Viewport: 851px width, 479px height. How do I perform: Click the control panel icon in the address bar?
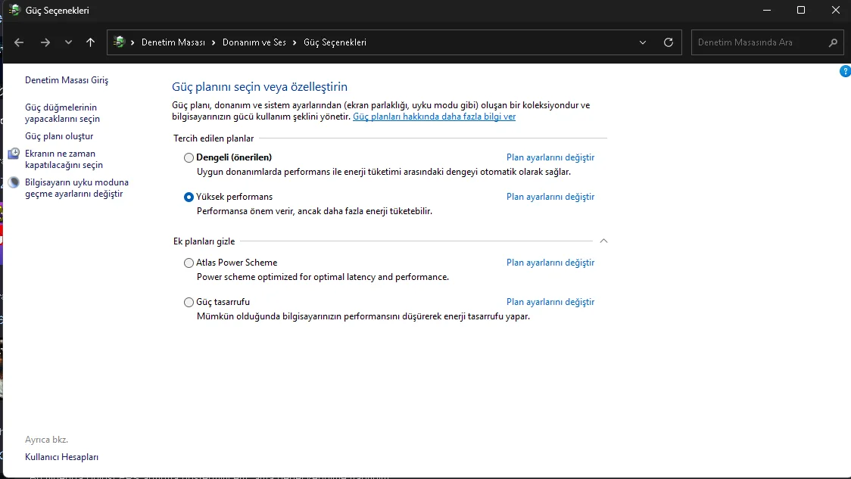click(120, 42)
